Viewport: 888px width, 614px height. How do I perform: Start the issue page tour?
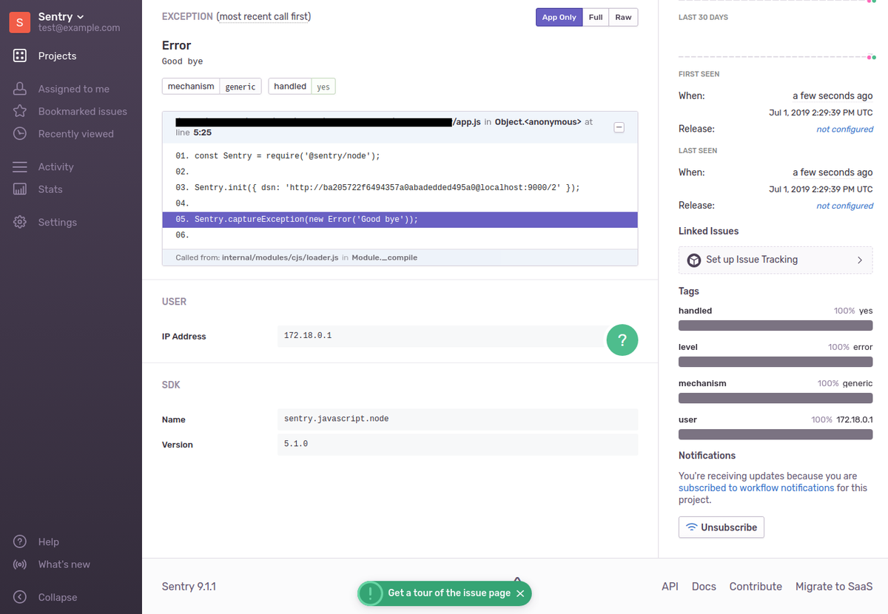pos(449,593)
